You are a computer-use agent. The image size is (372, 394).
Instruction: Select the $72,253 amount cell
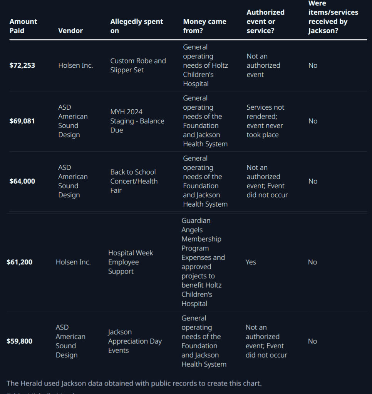coord(22,65)
